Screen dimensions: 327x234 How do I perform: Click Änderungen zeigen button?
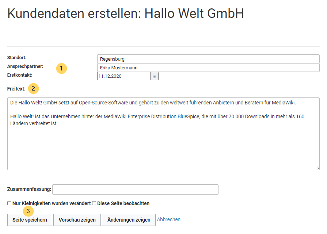point(129,220)
